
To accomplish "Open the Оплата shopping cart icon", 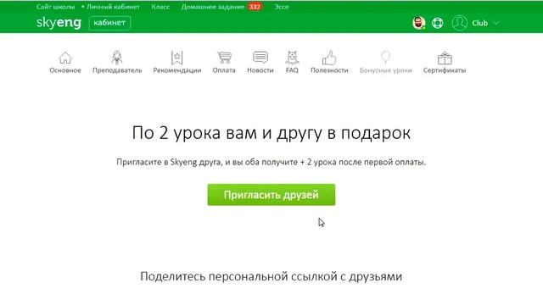I will click(224, 58).
